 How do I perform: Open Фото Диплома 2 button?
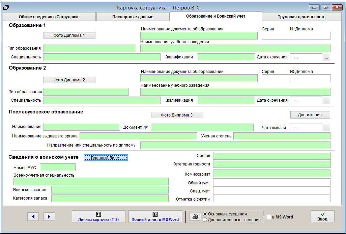click(69, 80)
